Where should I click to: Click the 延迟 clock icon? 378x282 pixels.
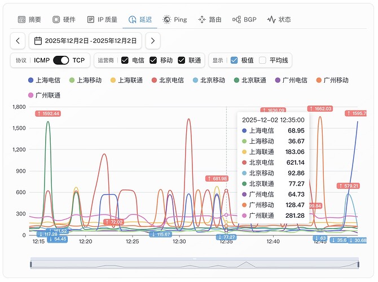point(133,20)
